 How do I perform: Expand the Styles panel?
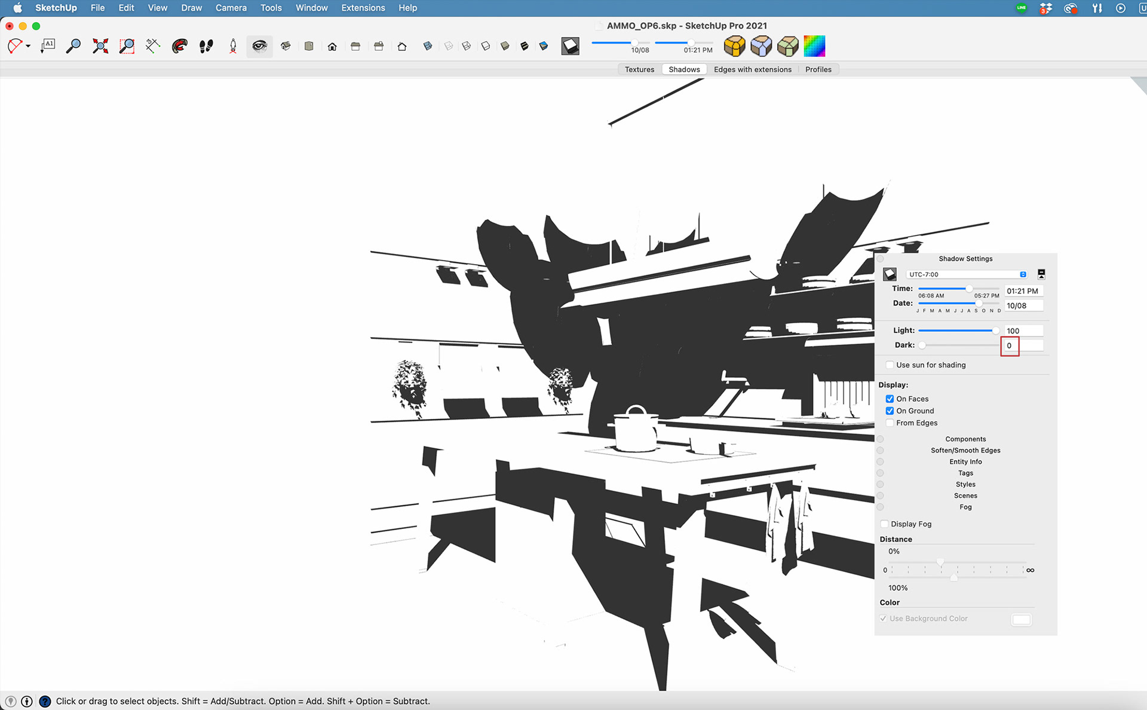[965, 485]
